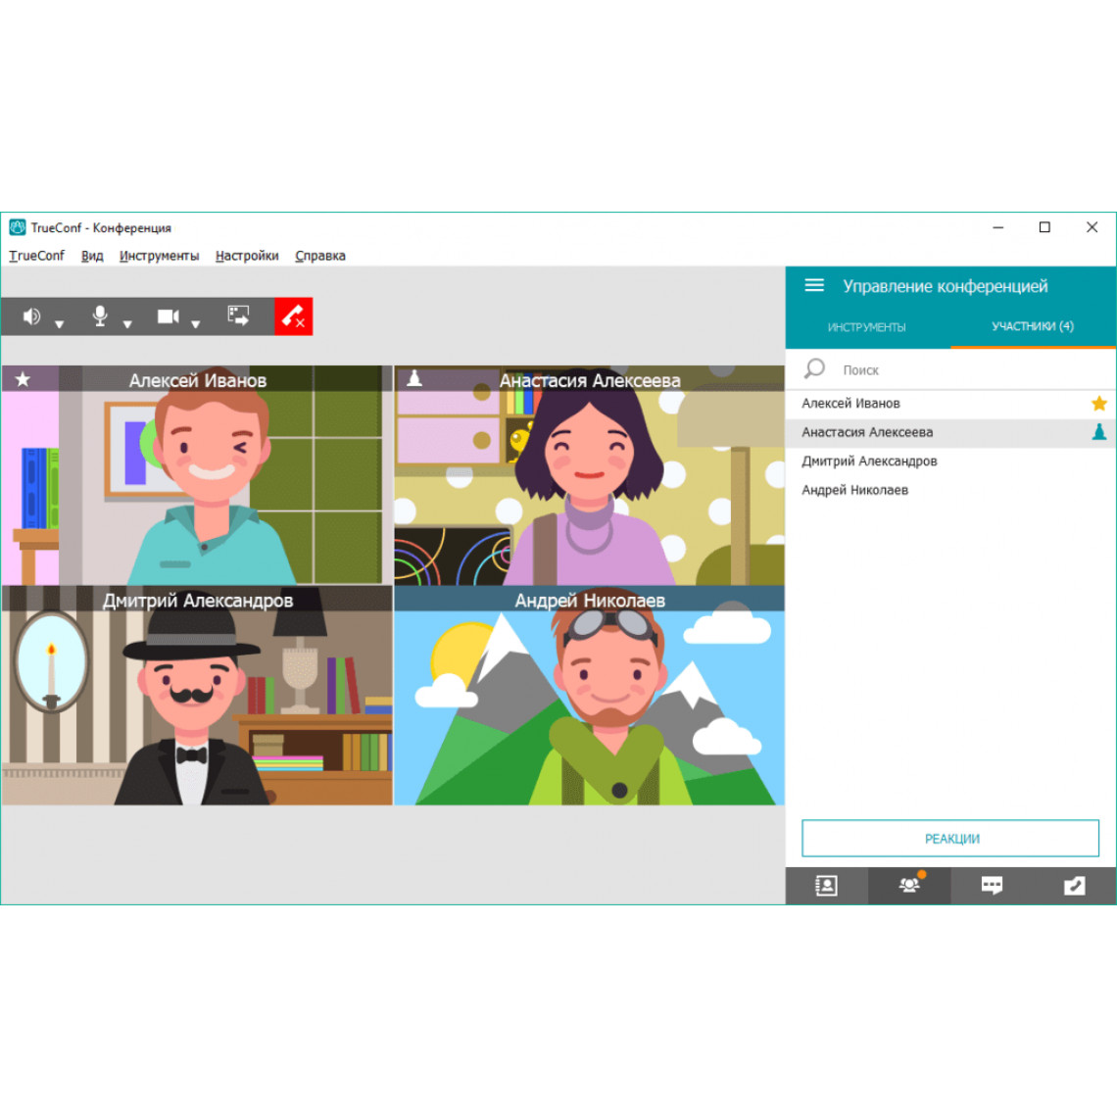Click the star badge on Алексей Иванов video
Image resolution: width=1117 pixels, height=1117 pixels.
click(23, 379)
